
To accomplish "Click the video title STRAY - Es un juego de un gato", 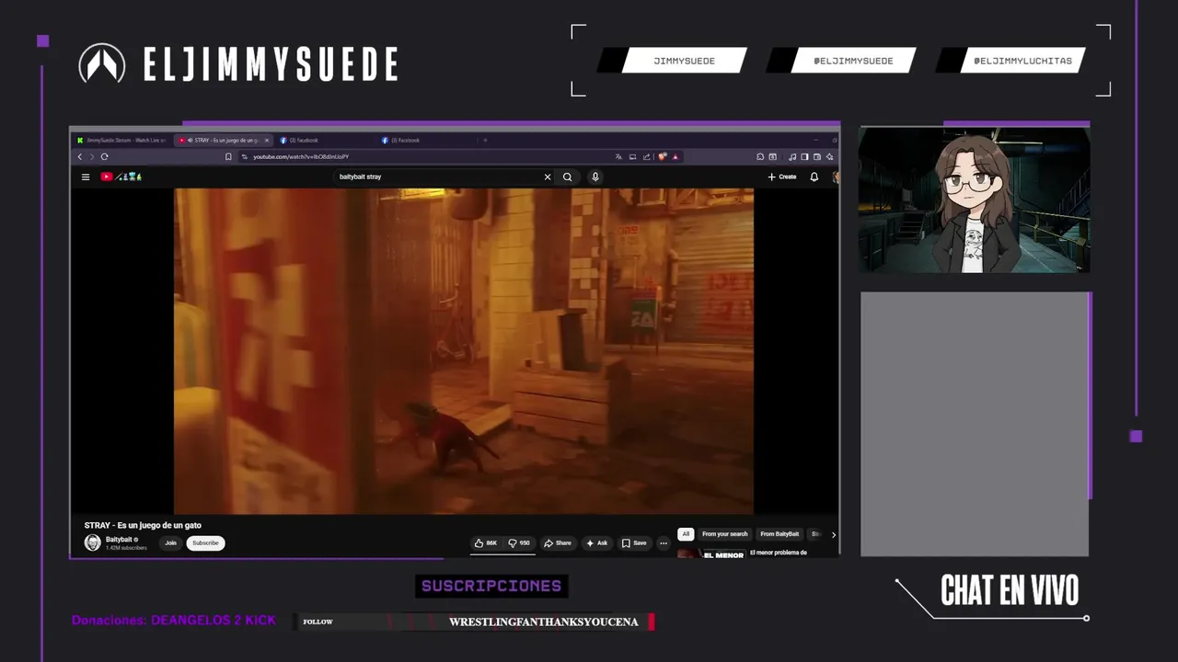I will [143, 525].
